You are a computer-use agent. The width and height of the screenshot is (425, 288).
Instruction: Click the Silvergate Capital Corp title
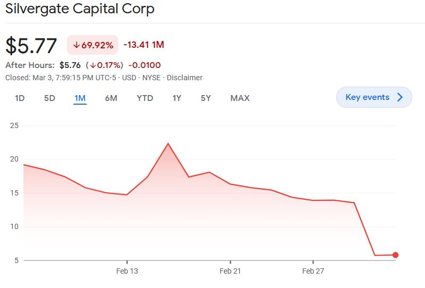pos(80,9)
